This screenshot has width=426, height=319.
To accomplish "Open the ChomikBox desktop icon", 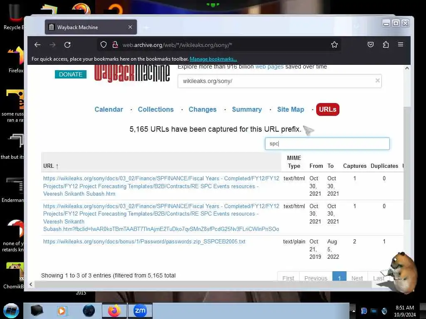I will 14,275.
